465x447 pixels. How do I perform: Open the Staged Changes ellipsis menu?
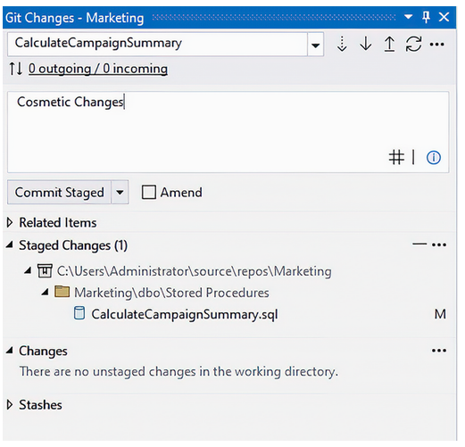pos(439,244)
